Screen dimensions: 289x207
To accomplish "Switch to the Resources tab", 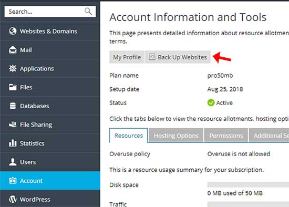I will coord(128,136).
